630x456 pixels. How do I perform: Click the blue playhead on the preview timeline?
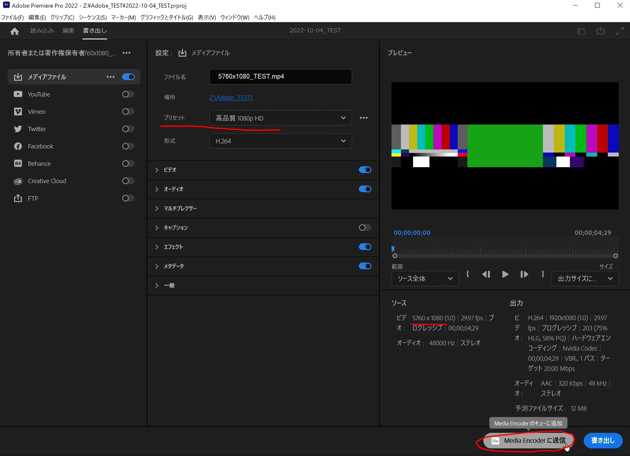(393, 249)
